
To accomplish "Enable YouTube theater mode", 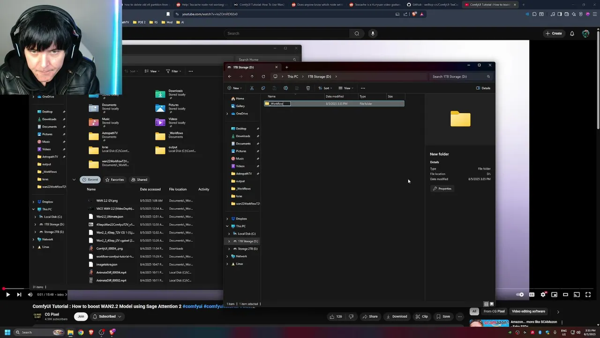I will point(565,295).
